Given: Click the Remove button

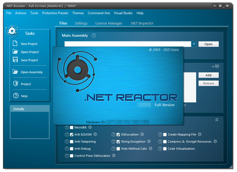Looking at the screenshot, I should [208, 83].
